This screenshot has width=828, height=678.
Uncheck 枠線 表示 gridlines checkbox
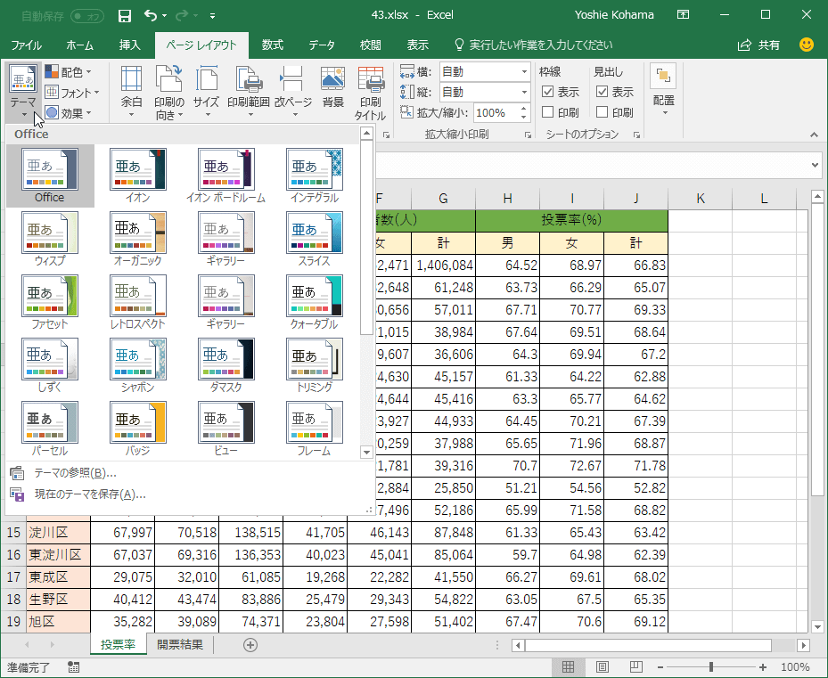click(x=548, y=92)
